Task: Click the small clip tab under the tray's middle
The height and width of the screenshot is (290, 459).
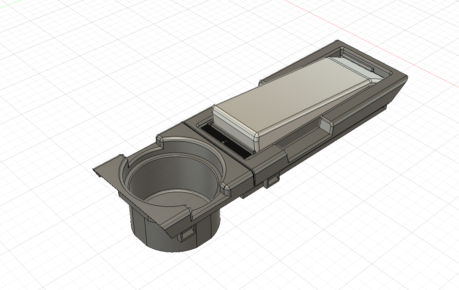Action: [x=272, y=181]
